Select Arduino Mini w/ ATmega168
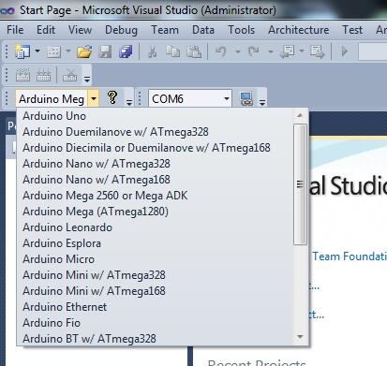 [x=155, y=291]
